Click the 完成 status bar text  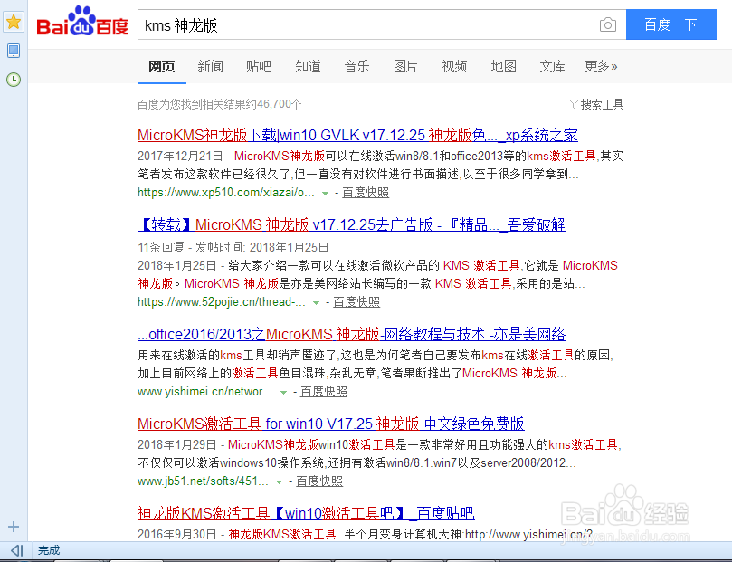coord(49,551)
